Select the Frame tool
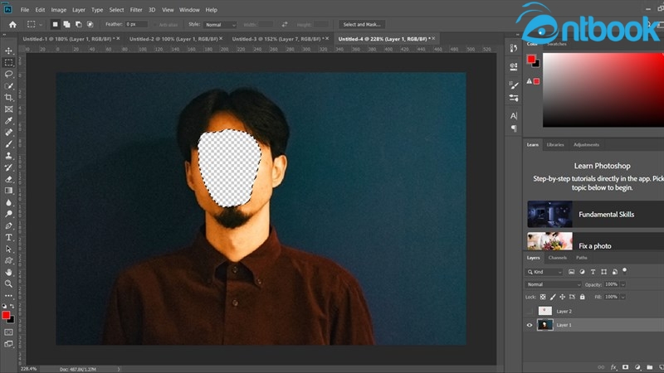664x373 pixels. (8, 109)
